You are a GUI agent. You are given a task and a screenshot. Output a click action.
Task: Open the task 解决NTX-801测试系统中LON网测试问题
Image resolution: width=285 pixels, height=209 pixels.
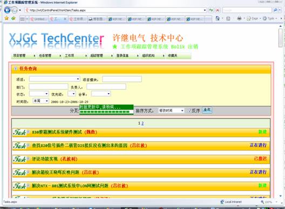coord(70,186)
